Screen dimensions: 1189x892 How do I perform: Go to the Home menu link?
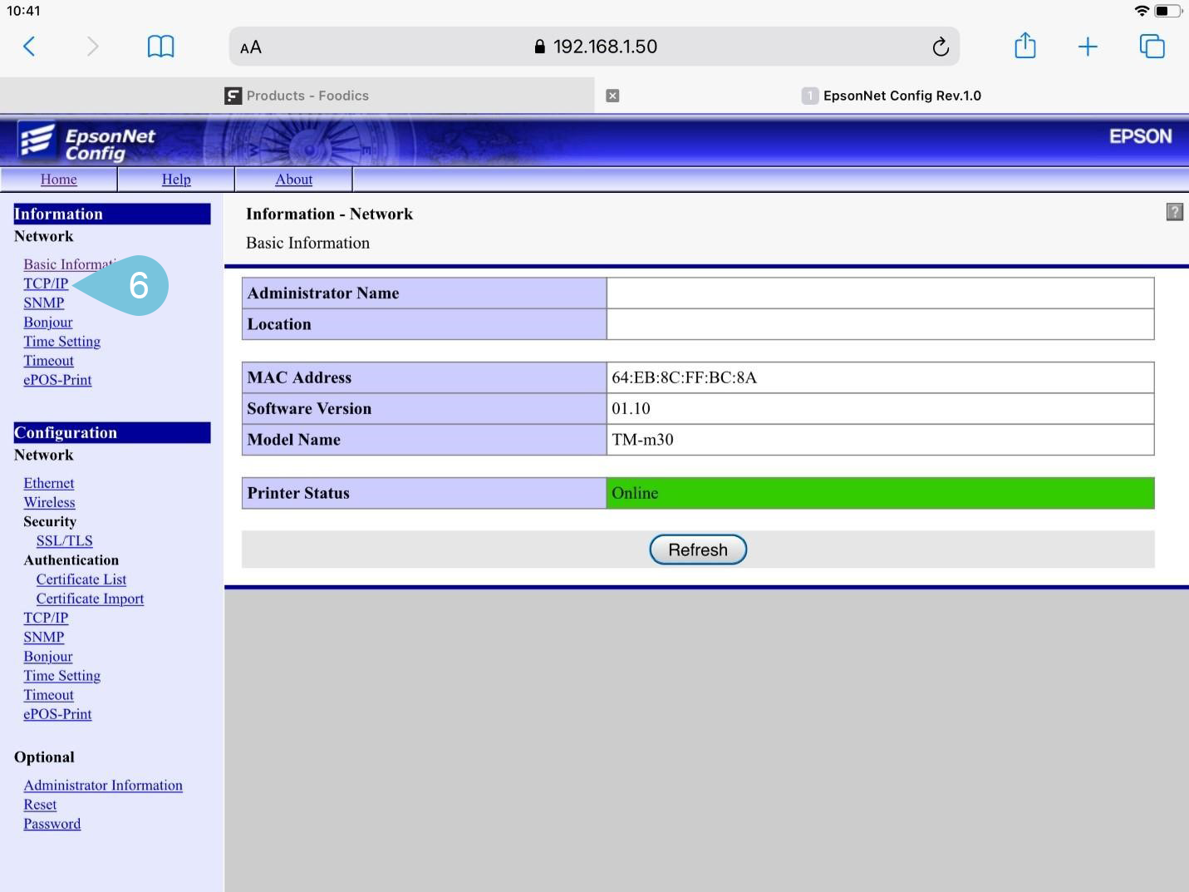58,180
